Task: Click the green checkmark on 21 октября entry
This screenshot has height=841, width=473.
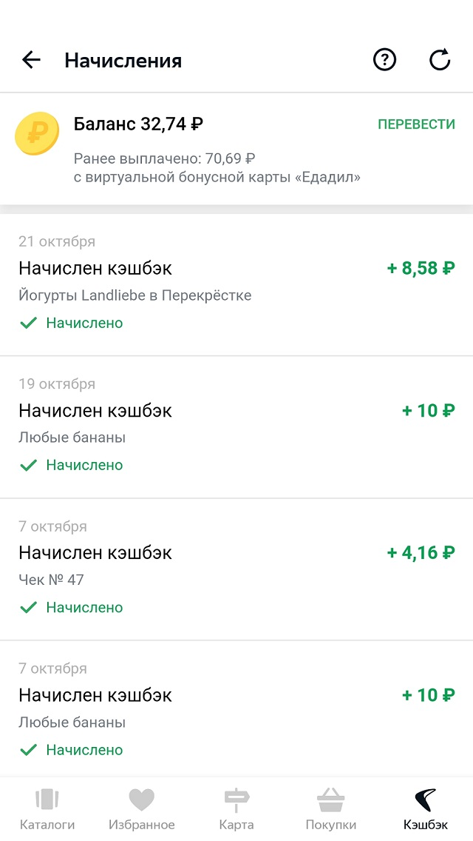Action: pyautogui.click(x=30, y=323)
